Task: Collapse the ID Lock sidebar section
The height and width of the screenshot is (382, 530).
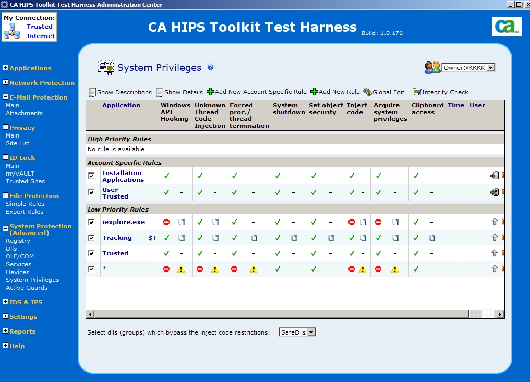Action: tap(5, 157)
